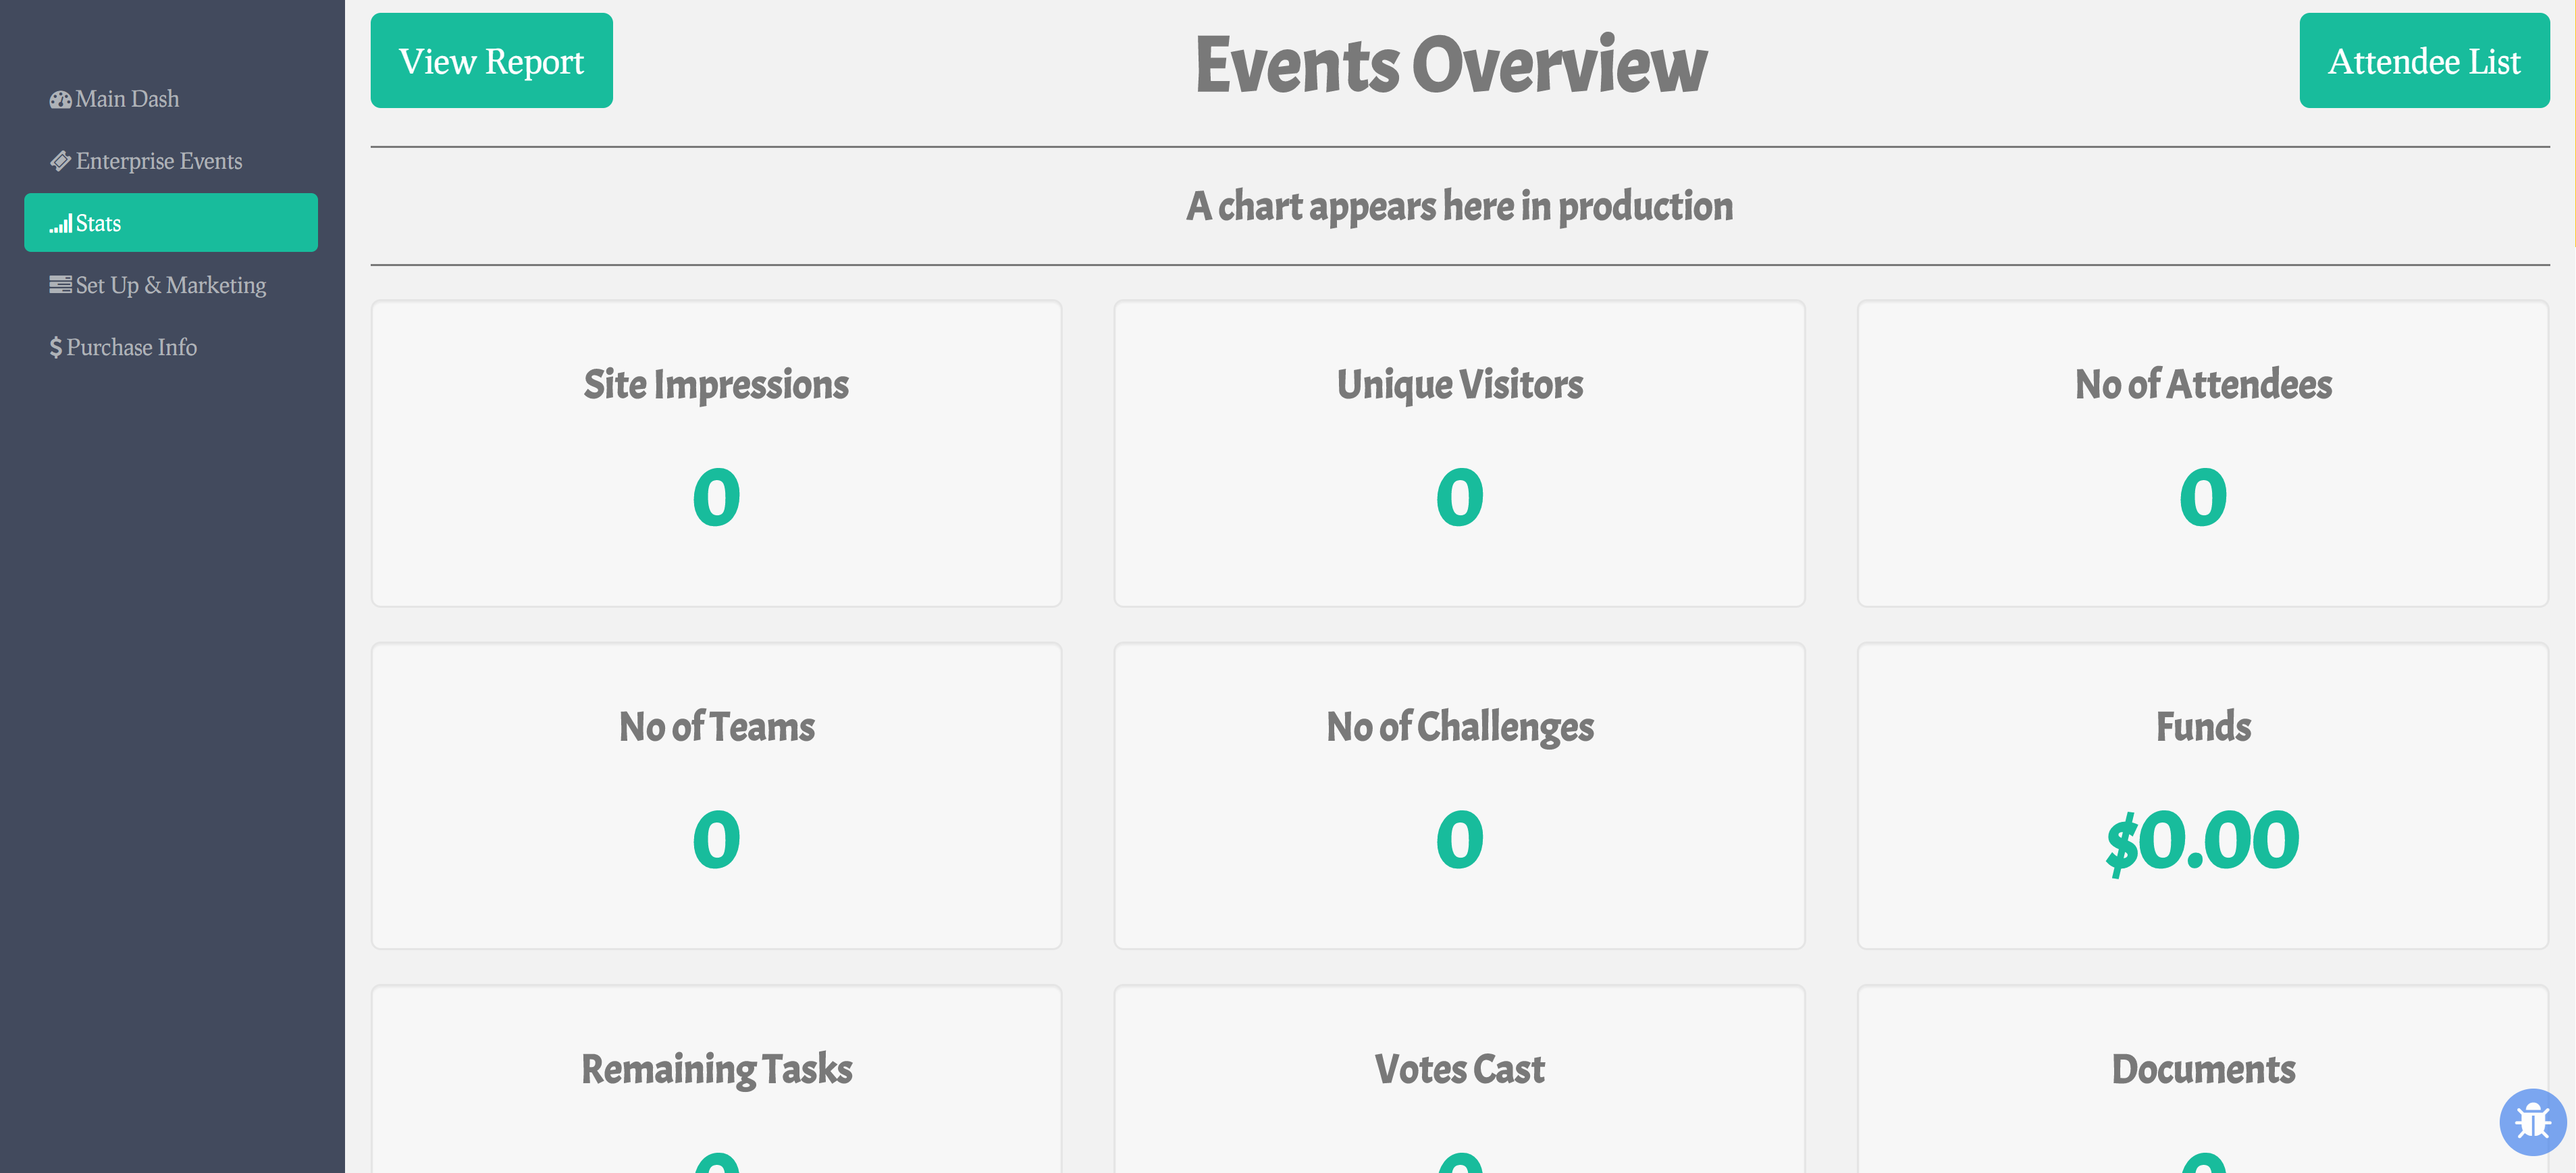Click the View Report button
2576x1173 pixels.
491,61
